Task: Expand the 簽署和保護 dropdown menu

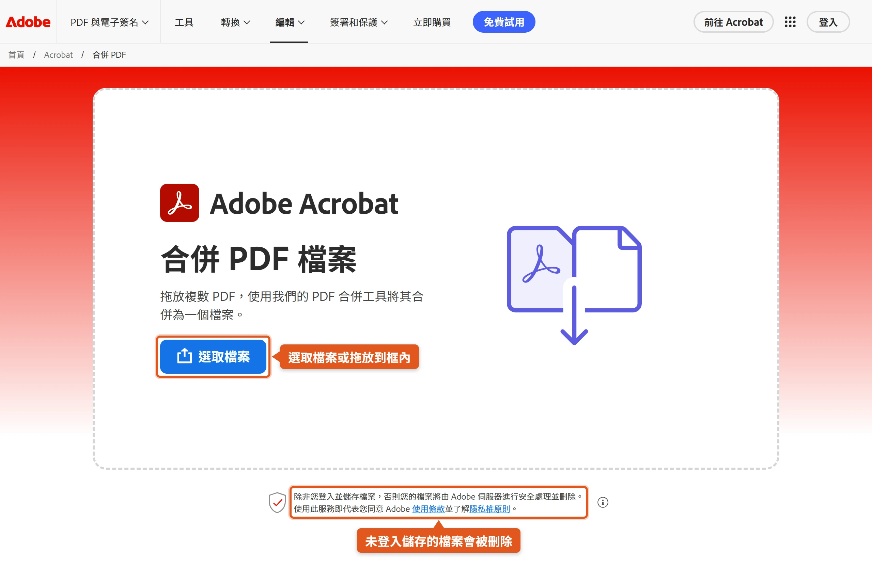Action: click(x=359, y=22)
